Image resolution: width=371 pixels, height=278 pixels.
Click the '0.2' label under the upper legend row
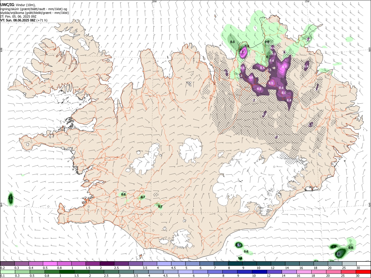pos(2,268)
